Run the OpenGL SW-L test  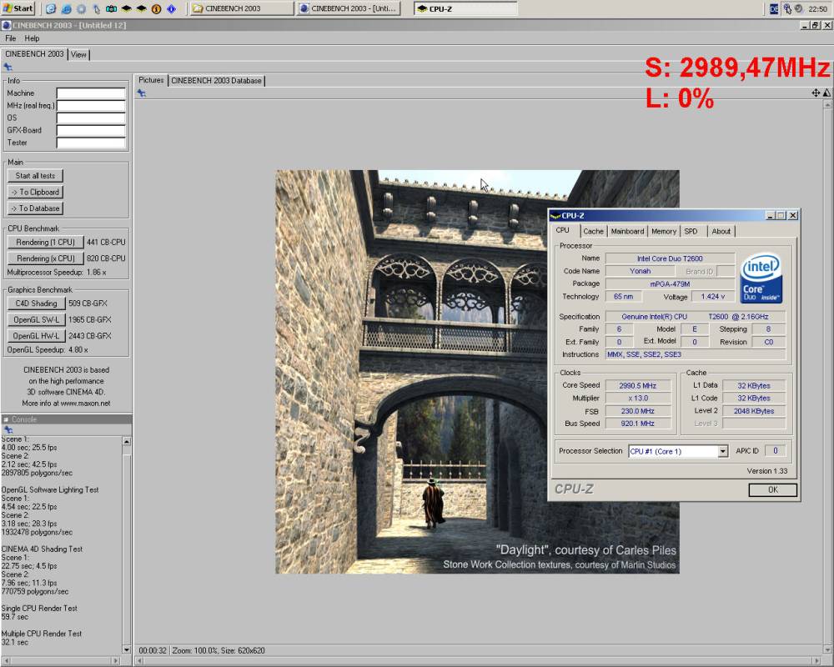36,319
